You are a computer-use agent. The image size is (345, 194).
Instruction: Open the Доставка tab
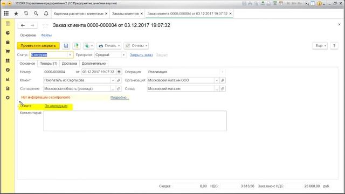pos(70,64)
